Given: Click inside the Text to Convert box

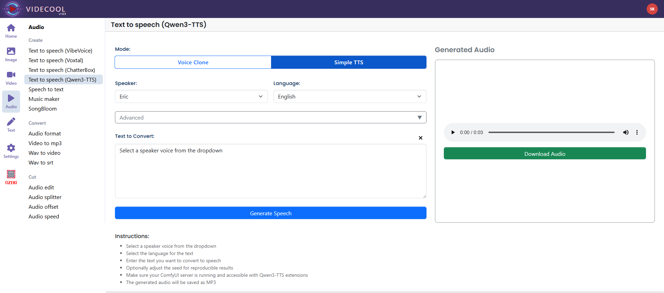Looking at the screenshot, I should click(270, 171).
